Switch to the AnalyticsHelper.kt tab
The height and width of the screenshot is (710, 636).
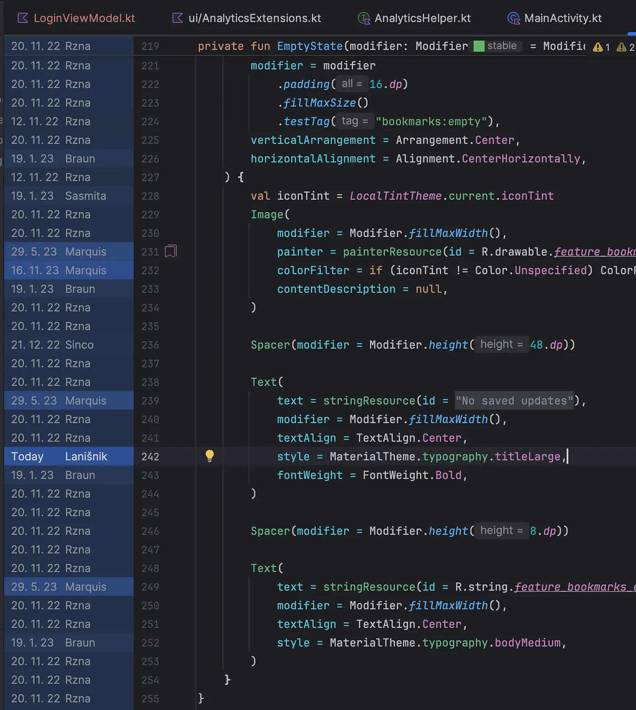(x=422, y=18)
